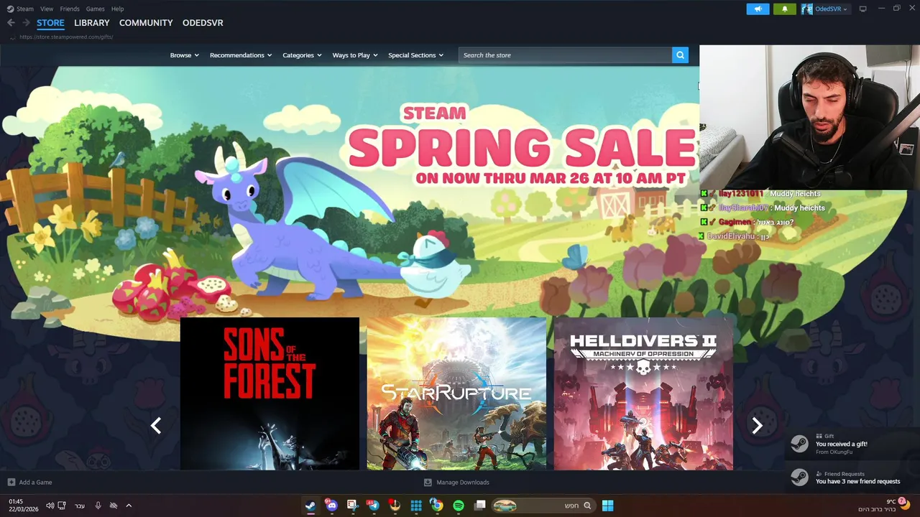This screenshot has height=517, width=920.
Task: Open the StarRupture game capsule
Action: tap(456, 393)
